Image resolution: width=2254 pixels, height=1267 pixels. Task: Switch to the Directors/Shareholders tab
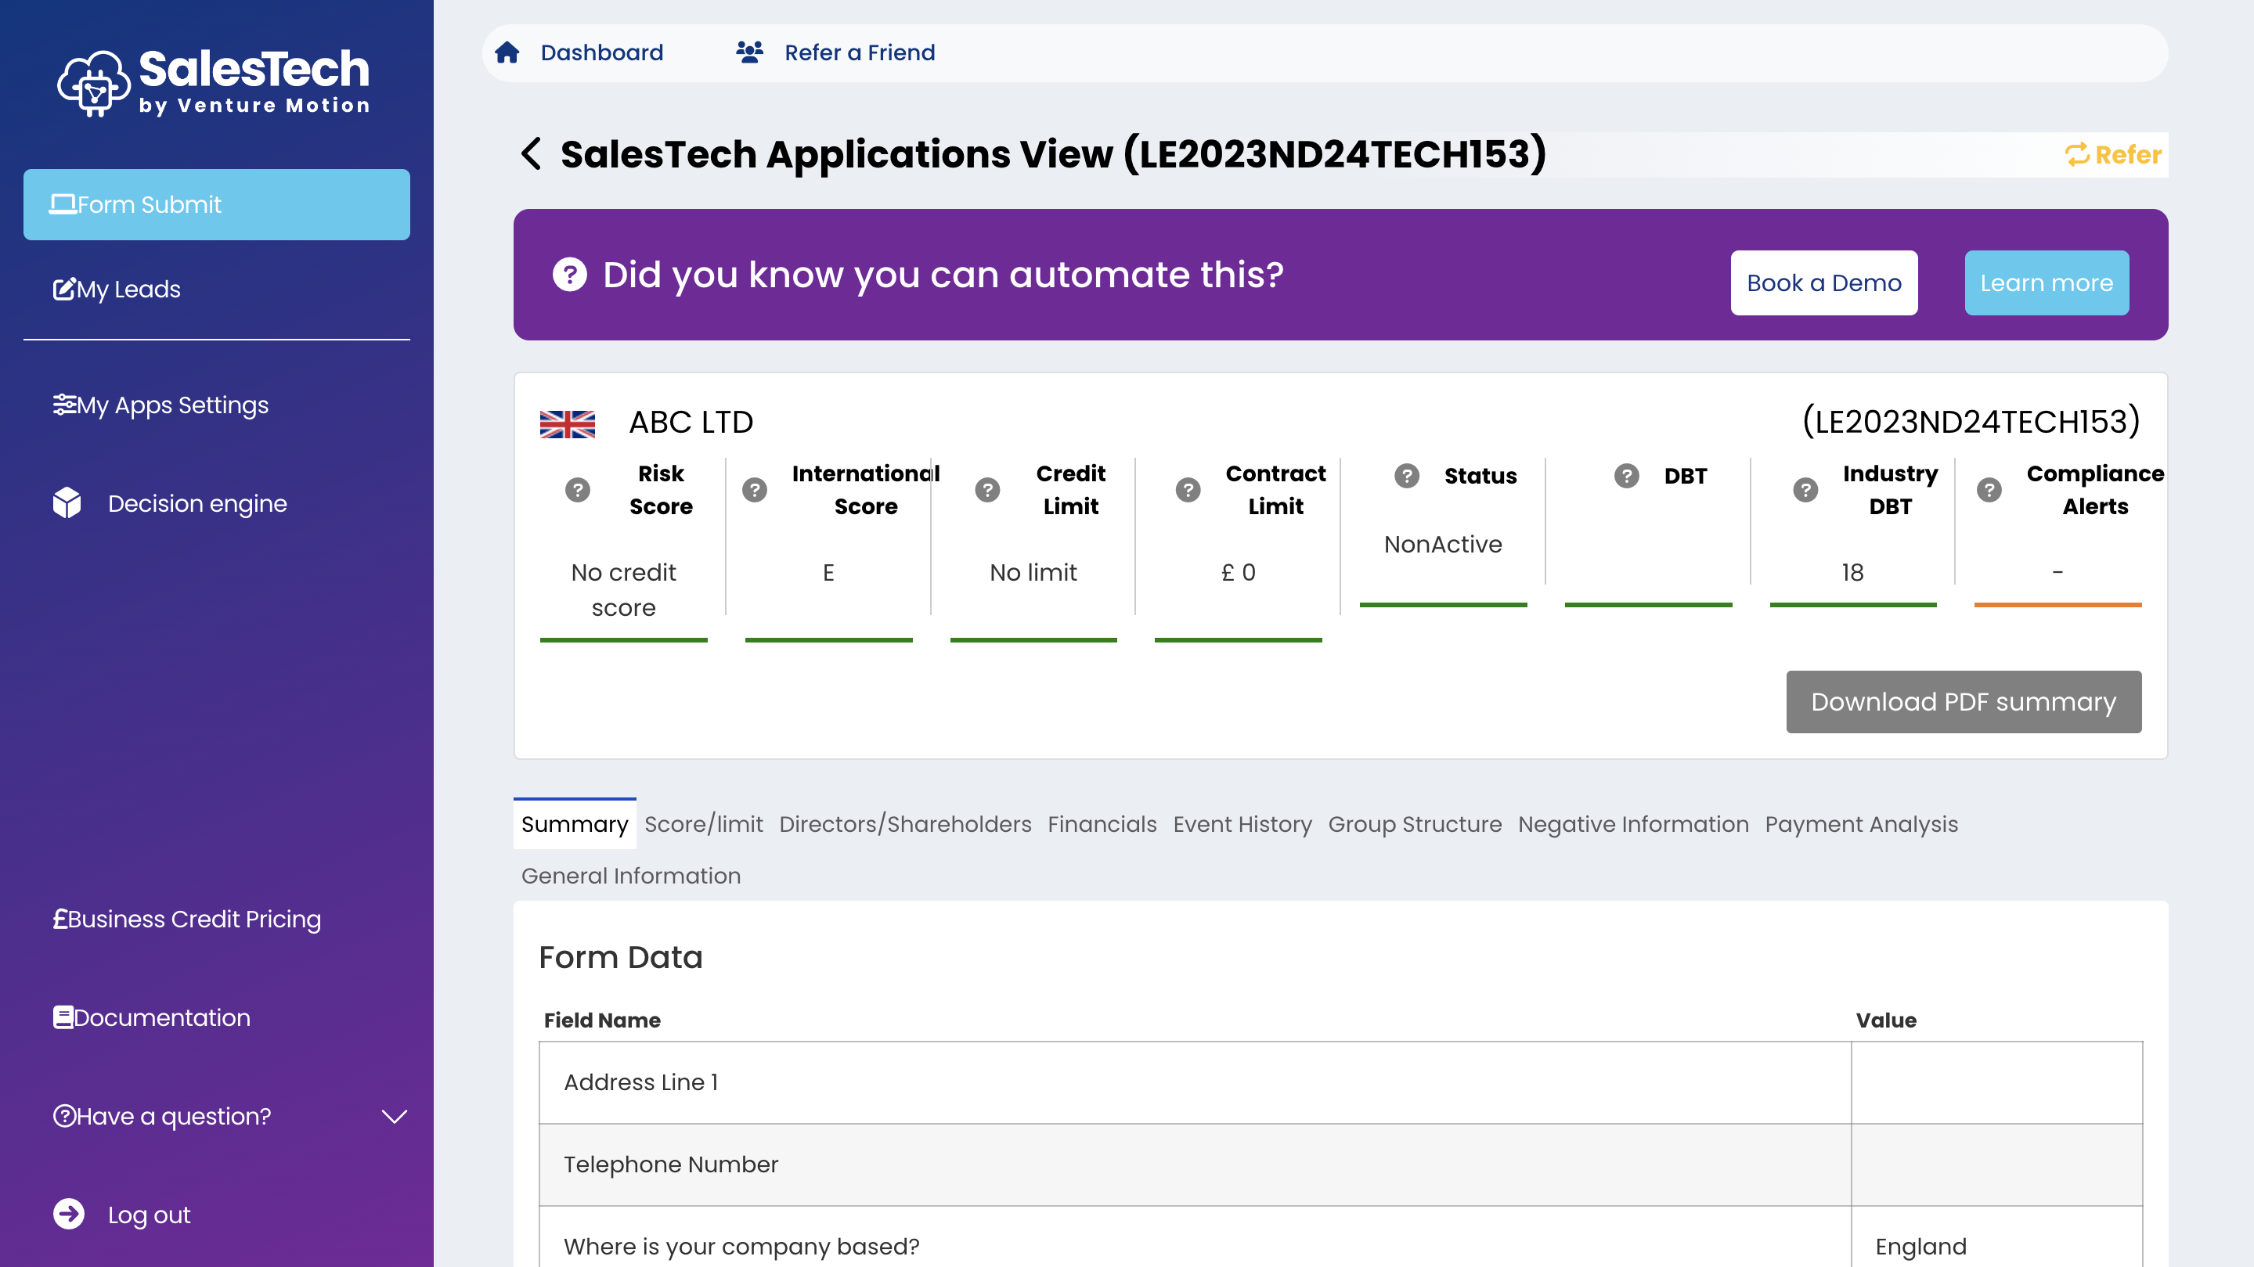(x=905, y=824)
